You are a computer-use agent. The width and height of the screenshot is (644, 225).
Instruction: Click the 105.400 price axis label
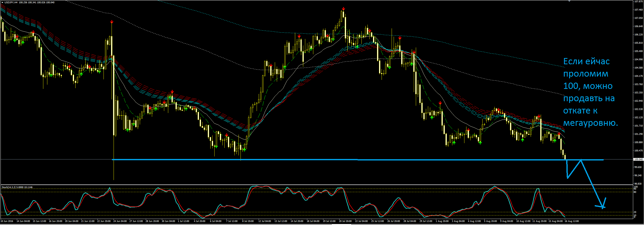pyautogui.click(x=638, y=51)
